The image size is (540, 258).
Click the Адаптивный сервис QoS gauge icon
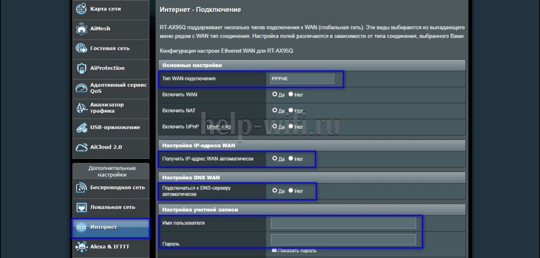point(81,88)
